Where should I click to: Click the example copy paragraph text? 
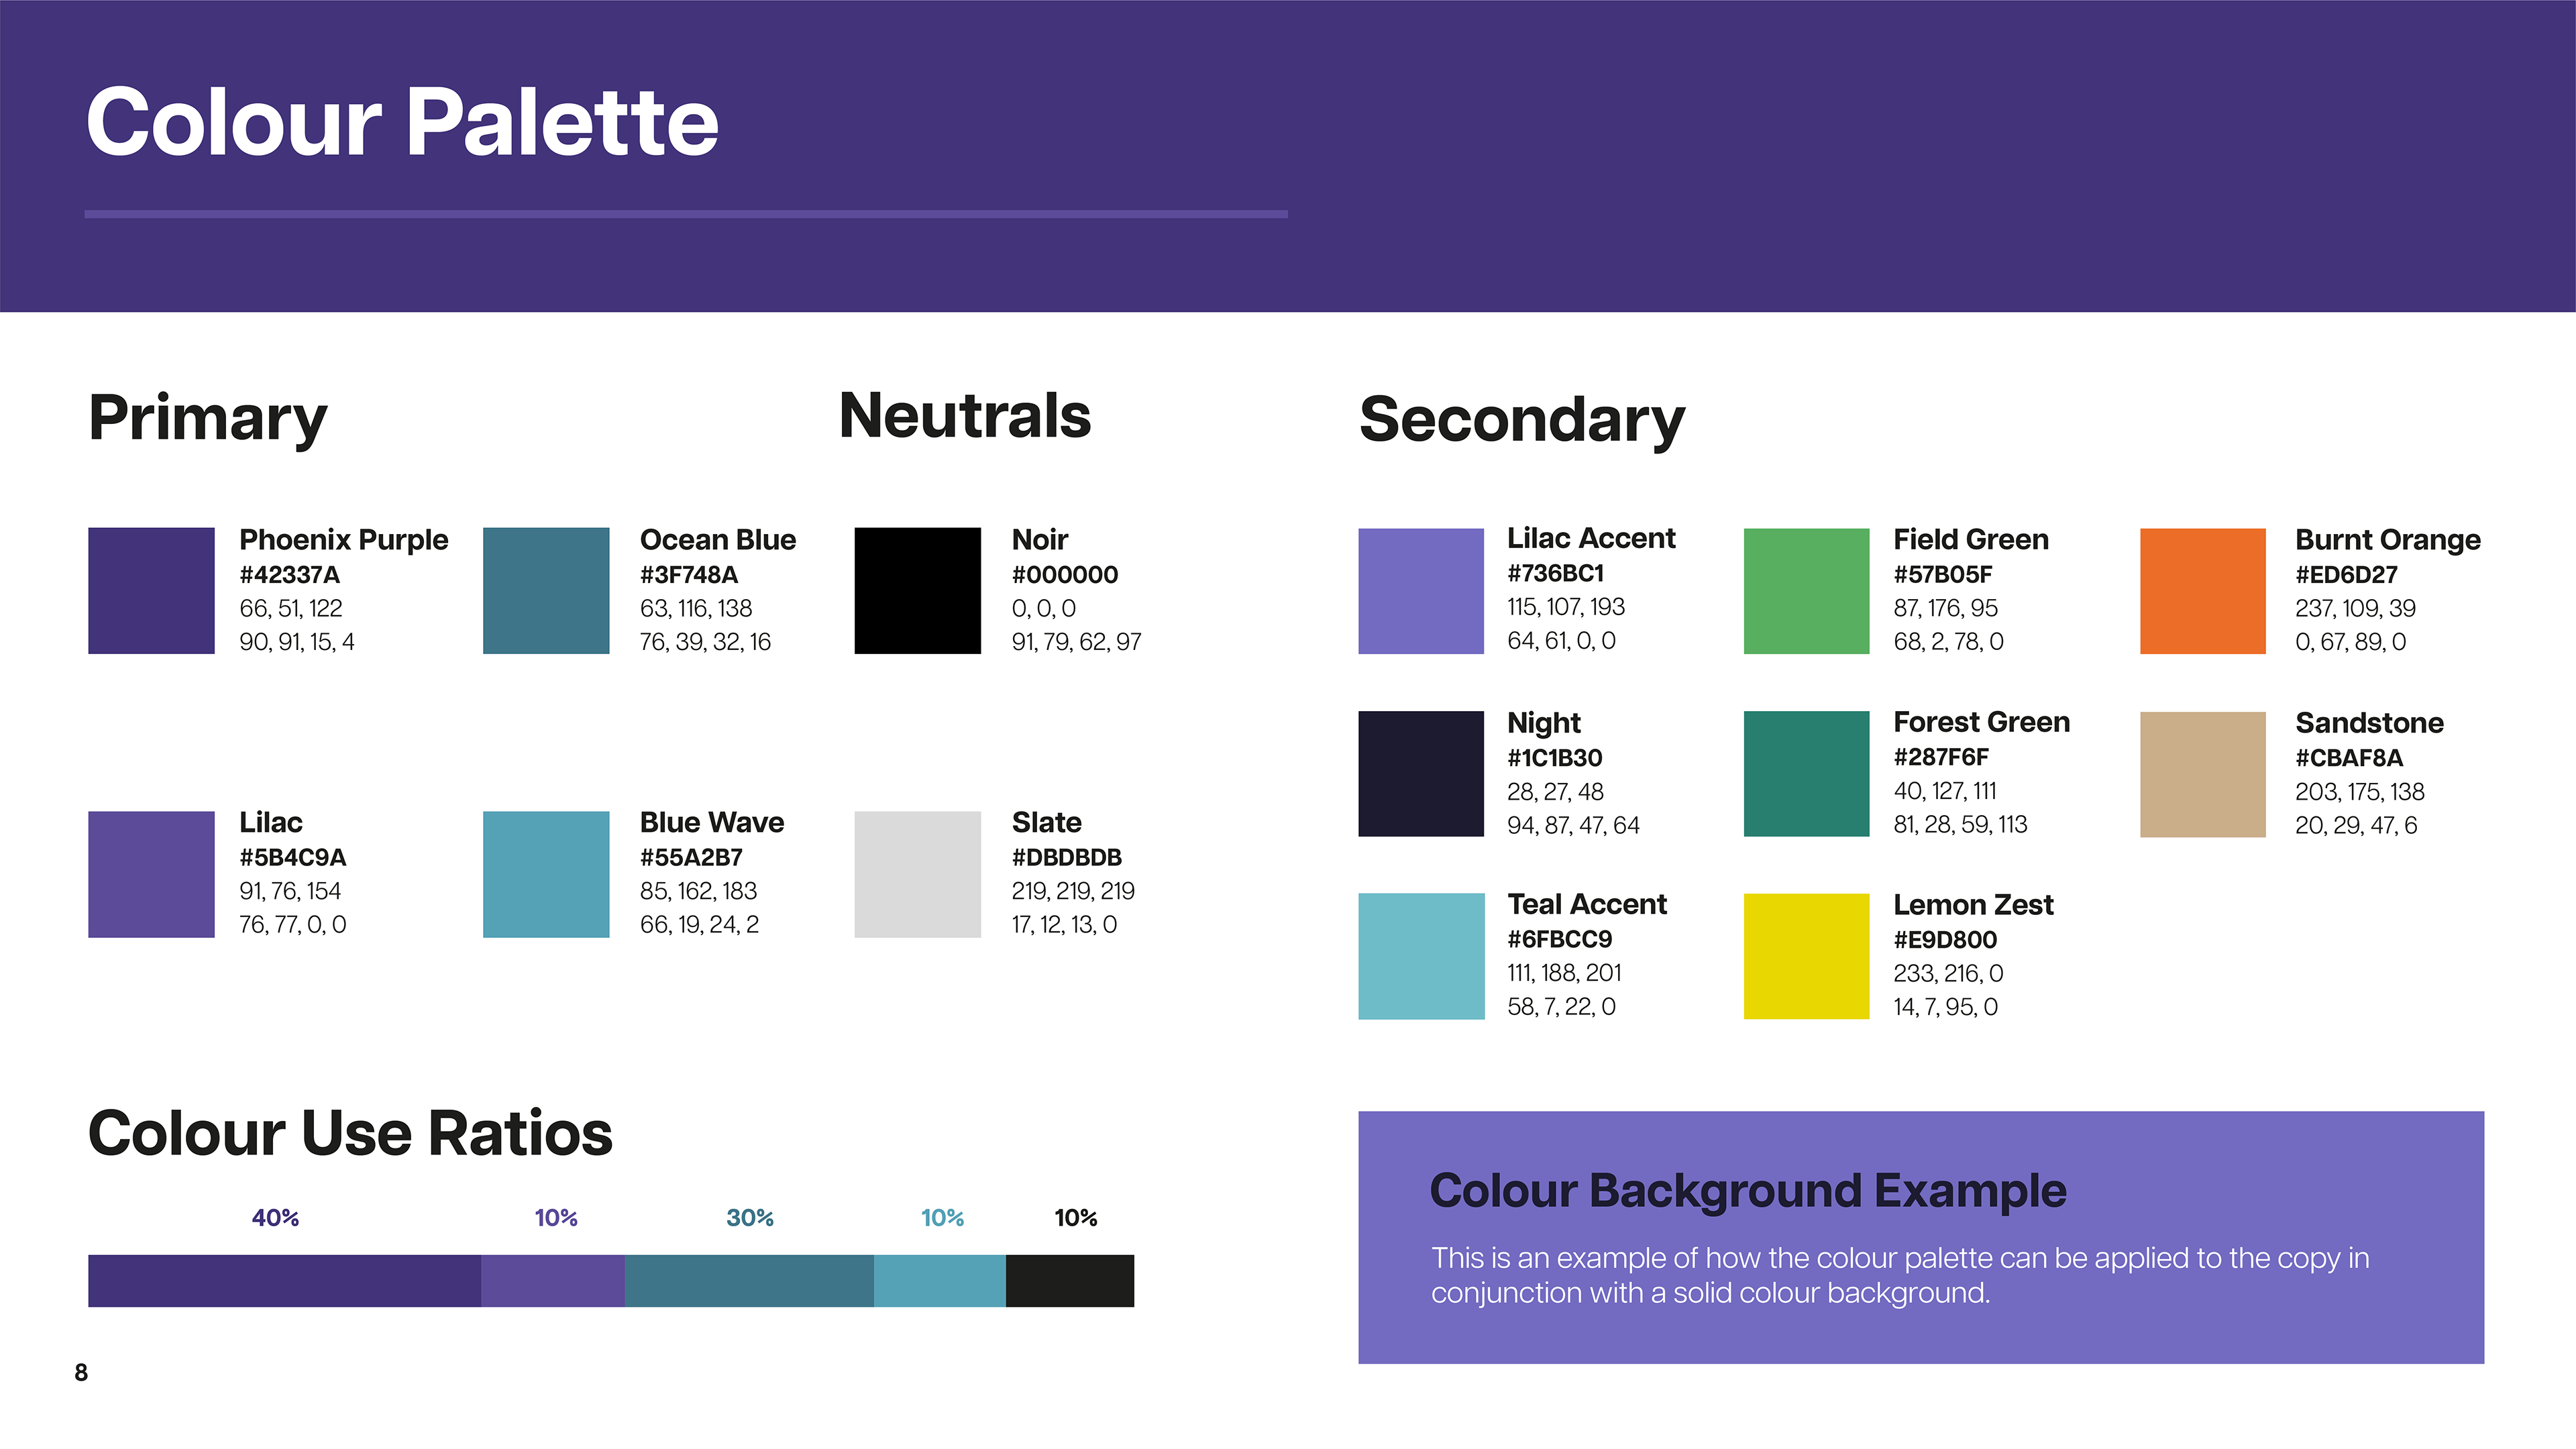(x=1900, y=1275)
